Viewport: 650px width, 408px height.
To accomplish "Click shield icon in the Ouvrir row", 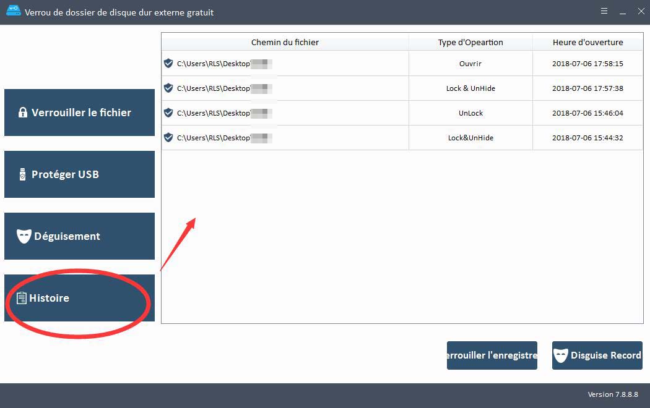I will point(168,63).
